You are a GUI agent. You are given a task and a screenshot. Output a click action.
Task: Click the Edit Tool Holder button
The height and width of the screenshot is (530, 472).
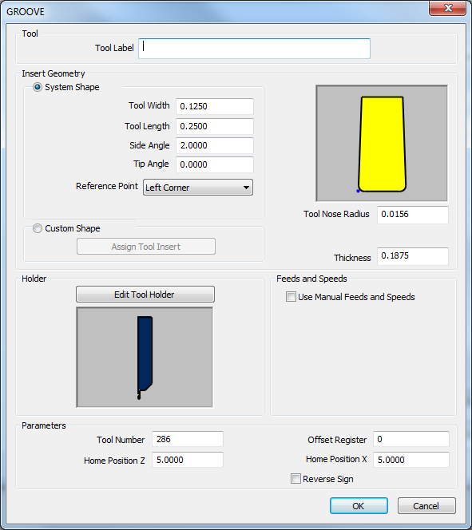145,295
